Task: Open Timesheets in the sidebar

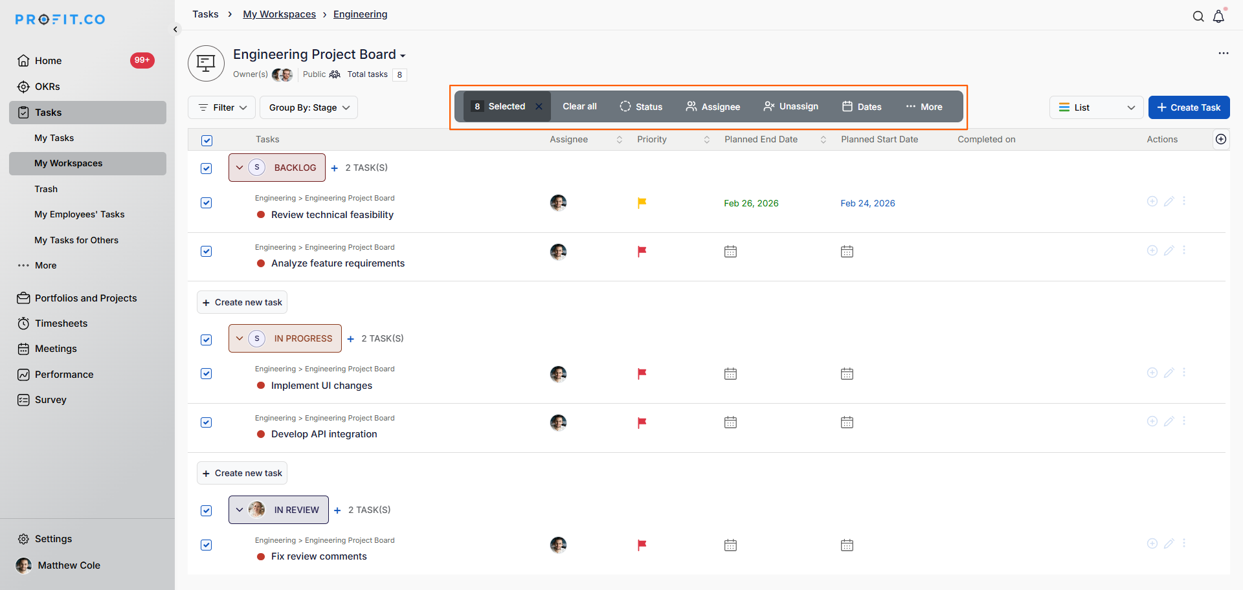Action: tap(61, 323)
